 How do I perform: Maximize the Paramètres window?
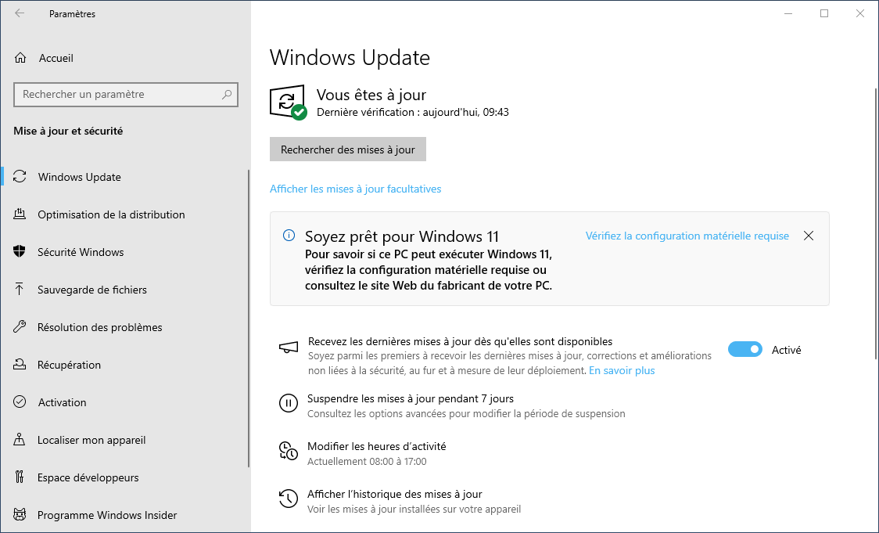point(824,13)
